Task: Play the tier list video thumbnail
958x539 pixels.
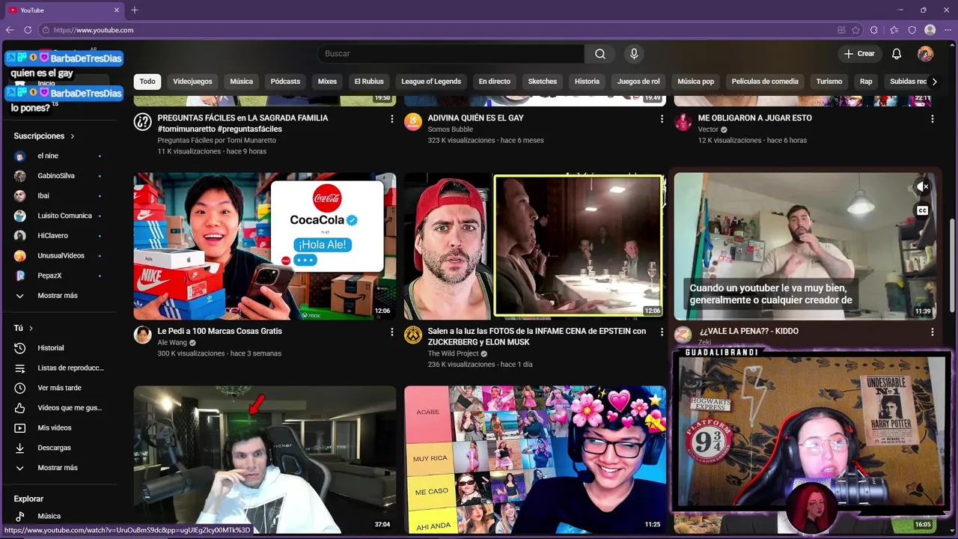Action: tap(535, 459)
